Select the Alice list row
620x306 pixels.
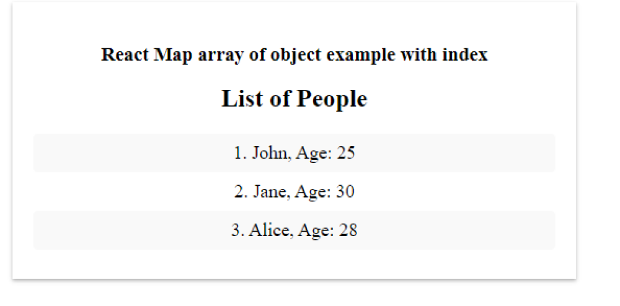[294, 230]
